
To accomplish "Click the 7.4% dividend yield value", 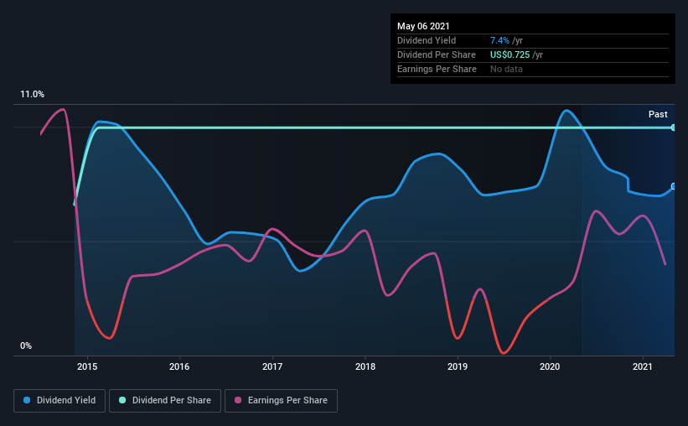I will [x=499, y=40].
